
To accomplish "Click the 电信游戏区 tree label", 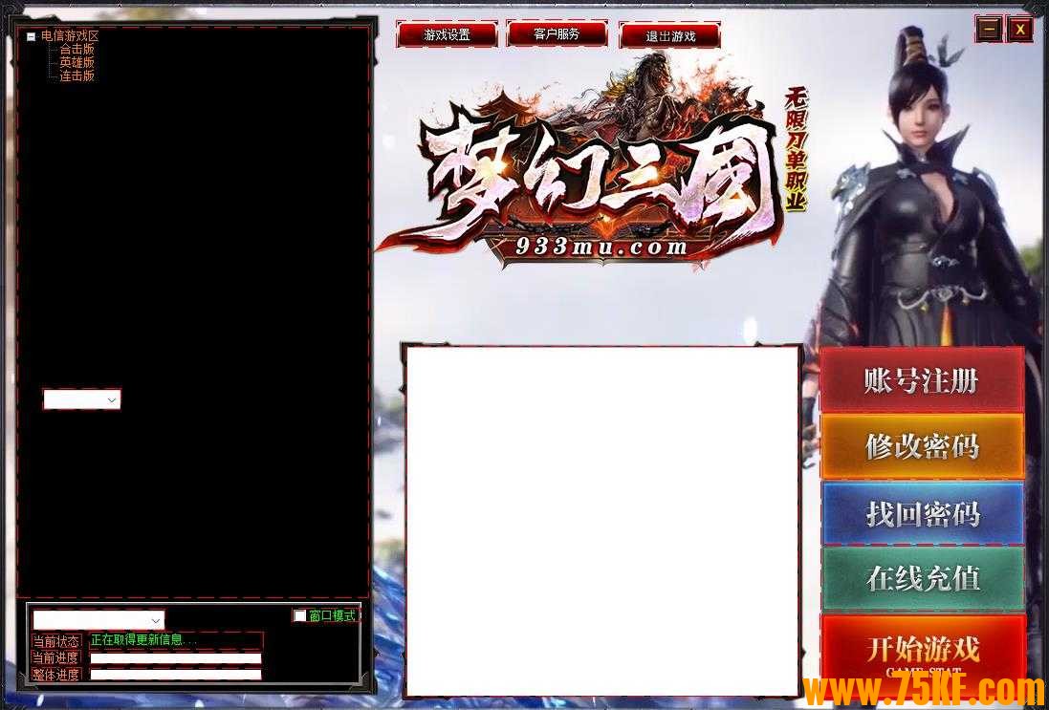I will tap(70, 36).
